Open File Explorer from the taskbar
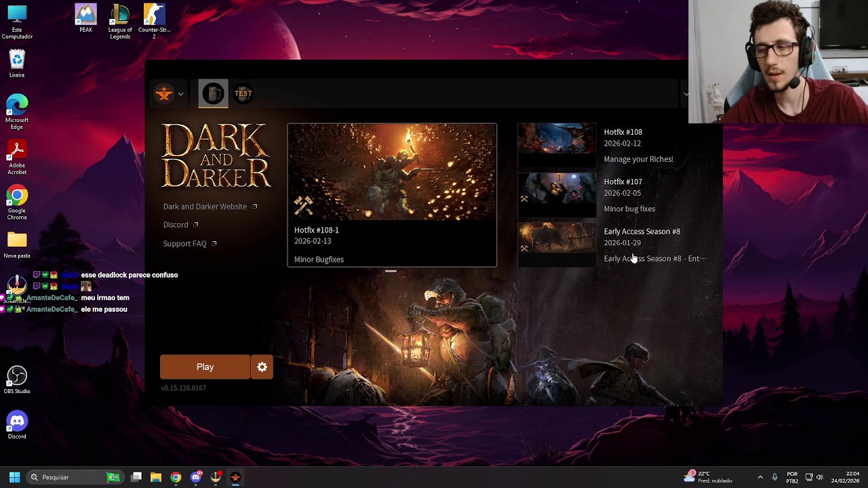The width and height of the screenshot is (868, 488). point(156,477)
